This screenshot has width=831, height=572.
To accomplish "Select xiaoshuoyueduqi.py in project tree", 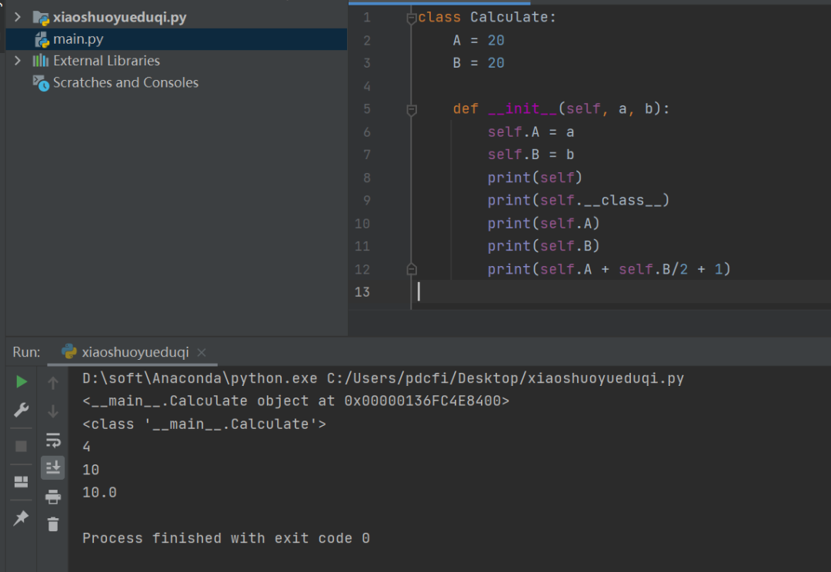I will click(x=120, y=17).
